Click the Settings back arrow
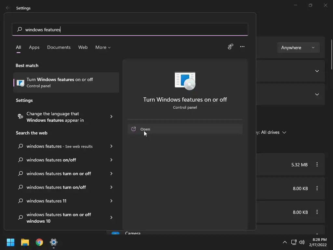 (7, 8)
